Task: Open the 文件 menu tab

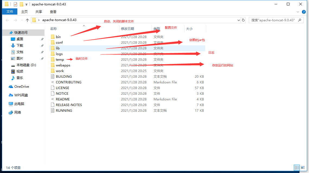Action: coord(10,12)
